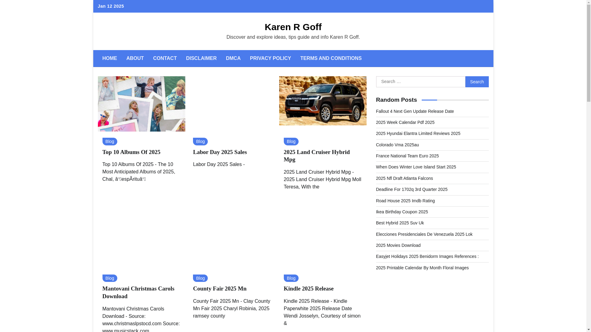591x332 pixels.
Task: Open PRIVACY POLICY page
Action: (270, 58)
